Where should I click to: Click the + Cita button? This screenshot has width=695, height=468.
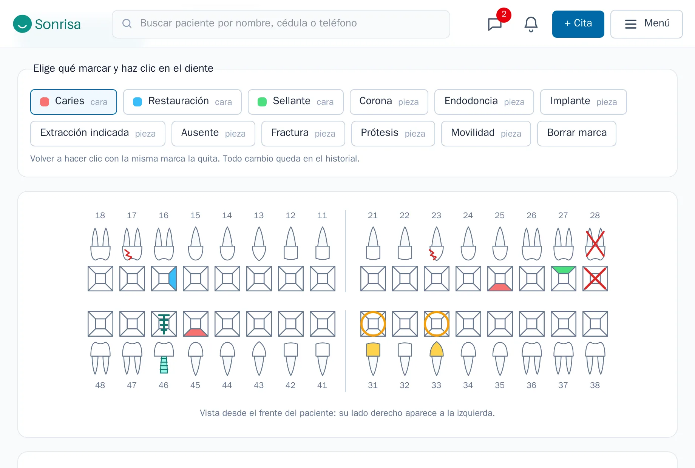578,24
